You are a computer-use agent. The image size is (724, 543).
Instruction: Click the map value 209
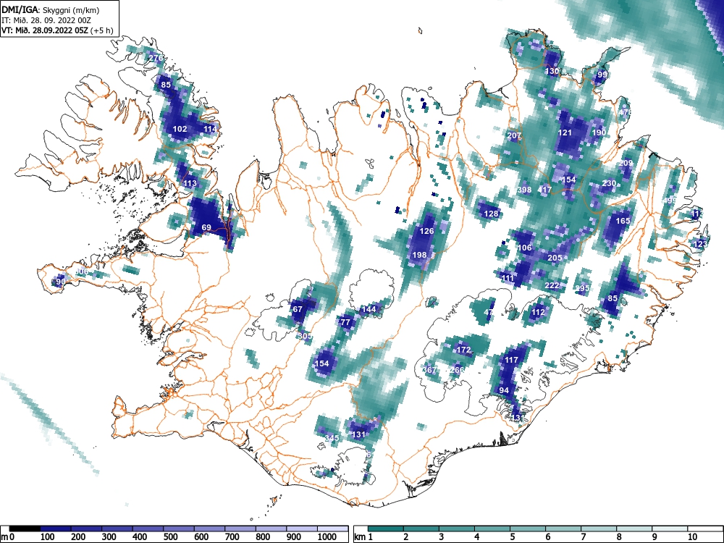coord(626,163)
